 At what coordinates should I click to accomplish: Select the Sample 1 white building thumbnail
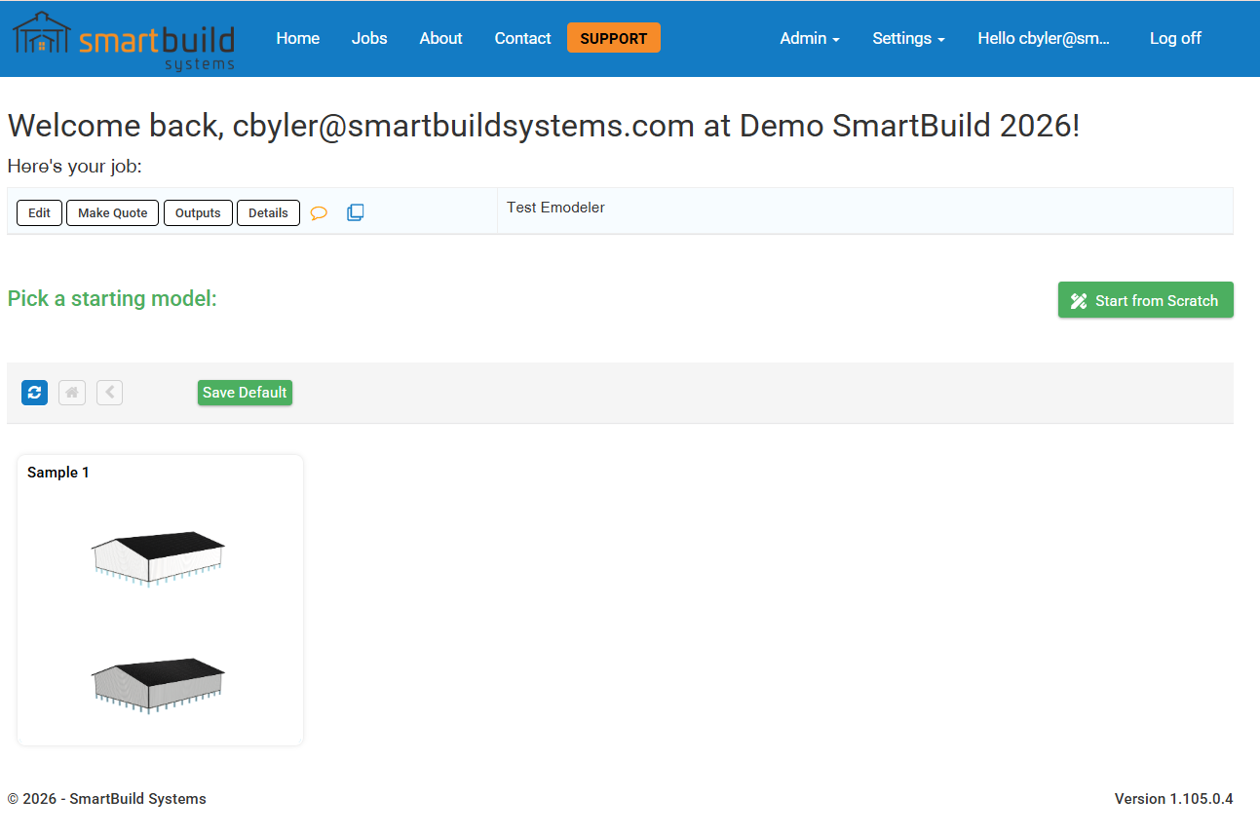[x=159, y=559]
